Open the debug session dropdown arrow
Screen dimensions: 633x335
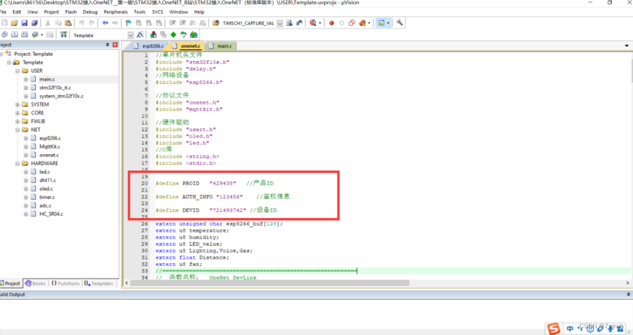(320, 23)
